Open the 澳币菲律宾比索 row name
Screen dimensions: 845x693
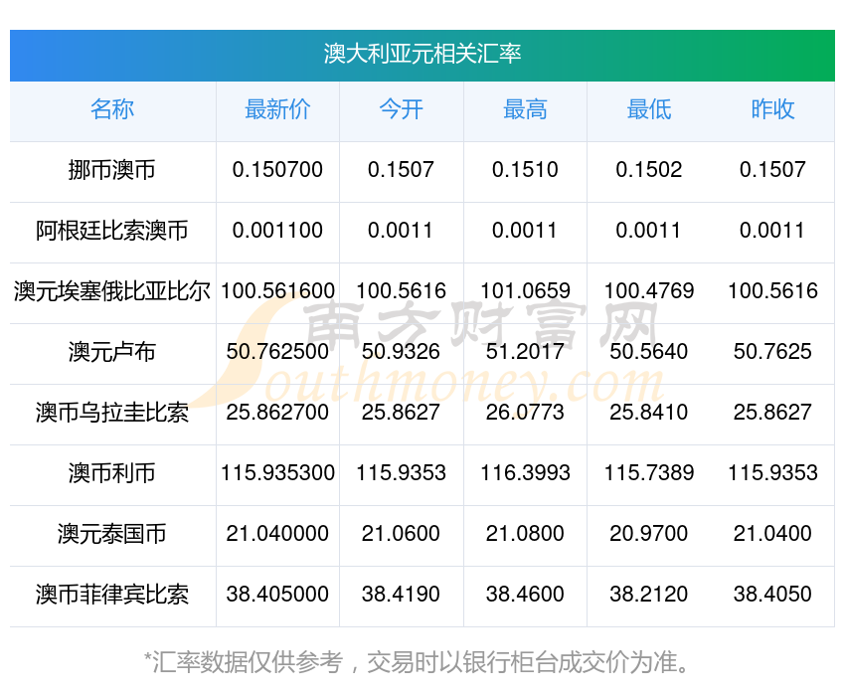pos(112,595)
